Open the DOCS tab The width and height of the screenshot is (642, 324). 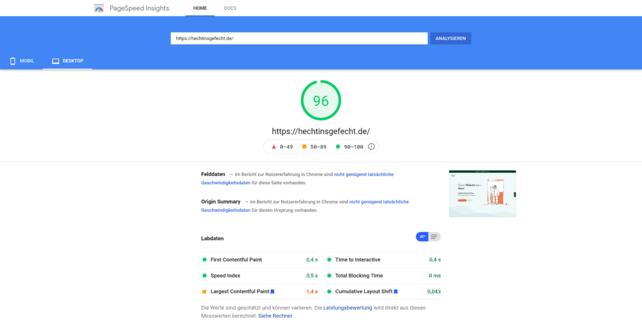point(230,8)
